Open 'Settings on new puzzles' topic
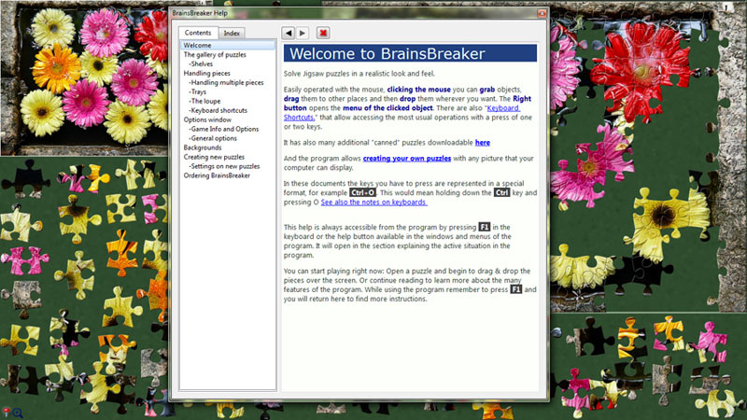The width and height of the screenshot is (747, 420). coord(225,166)
